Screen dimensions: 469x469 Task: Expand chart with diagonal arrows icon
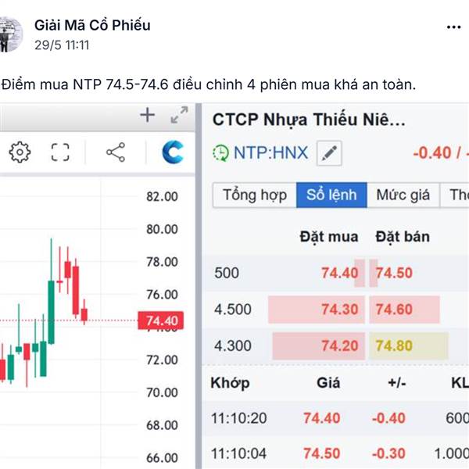pos(179,115)
